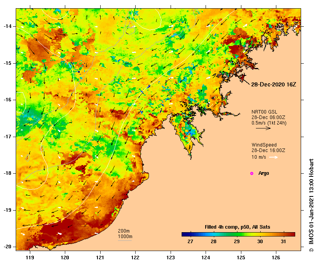Click the 'Argo' legend label
Image resolution: width=318 pixels, height=264 pixels.
(264, 173)
